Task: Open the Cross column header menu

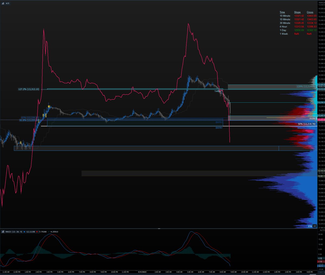Action: (310, 12)
